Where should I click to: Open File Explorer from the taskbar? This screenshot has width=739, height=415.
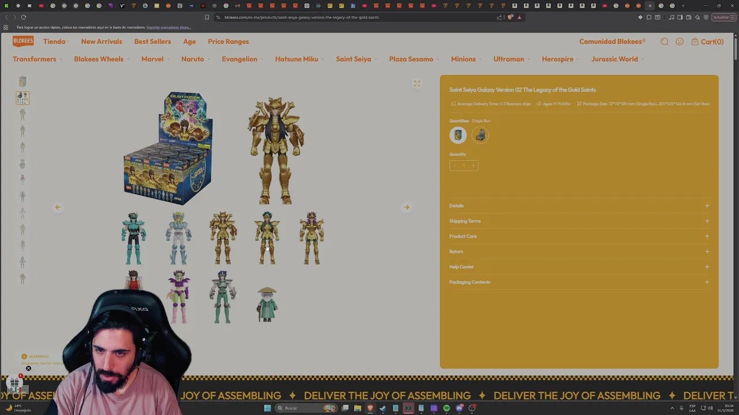[357, 408]
